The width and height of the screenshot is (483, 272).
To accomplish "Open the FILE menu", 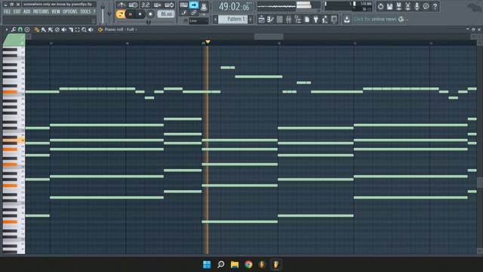I will point(7,12).
